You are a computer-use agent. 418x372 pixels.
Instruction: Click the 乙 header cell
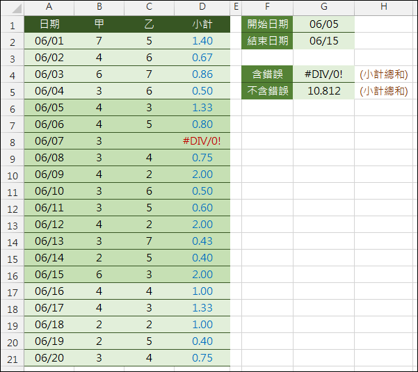click(x=150, y=24)
